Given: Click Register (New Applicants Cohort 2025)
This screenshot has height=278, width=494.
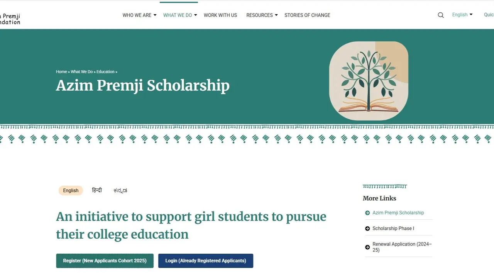Looking at the screenshot, I should pos(105,261).
